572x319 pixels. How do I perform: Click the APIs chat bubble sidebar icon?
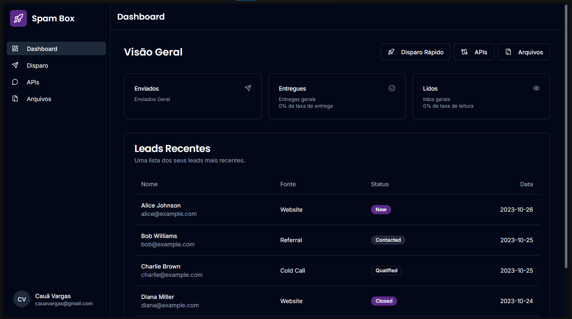[x=15, y=82]
